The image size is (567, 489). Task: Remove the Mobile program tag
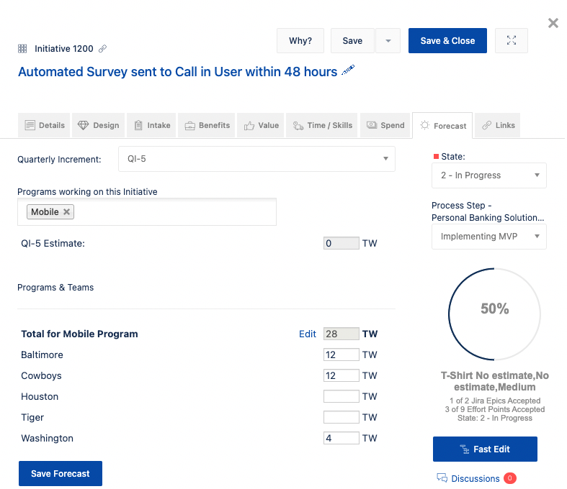66,212
